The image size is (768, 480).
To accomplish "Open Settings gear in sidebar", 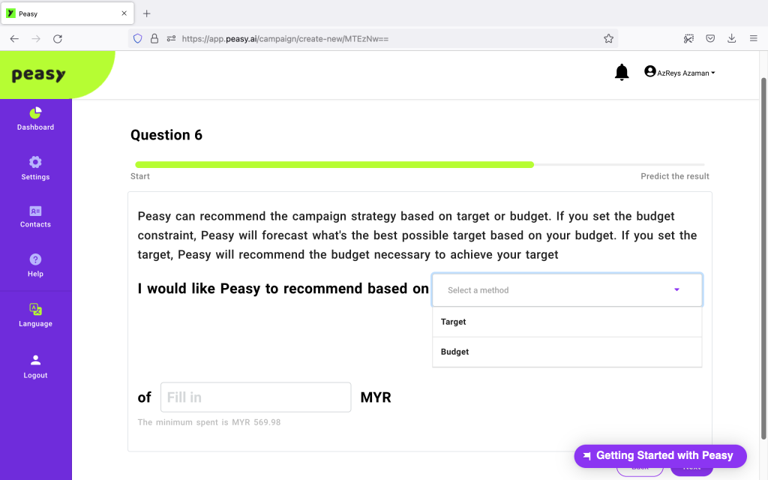I will point(35,162).
